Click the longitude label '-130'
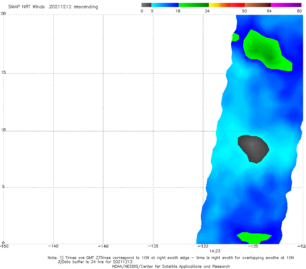The height and width of the screenshot is (269, 306). pyautogui.click(x=203, y=246)
